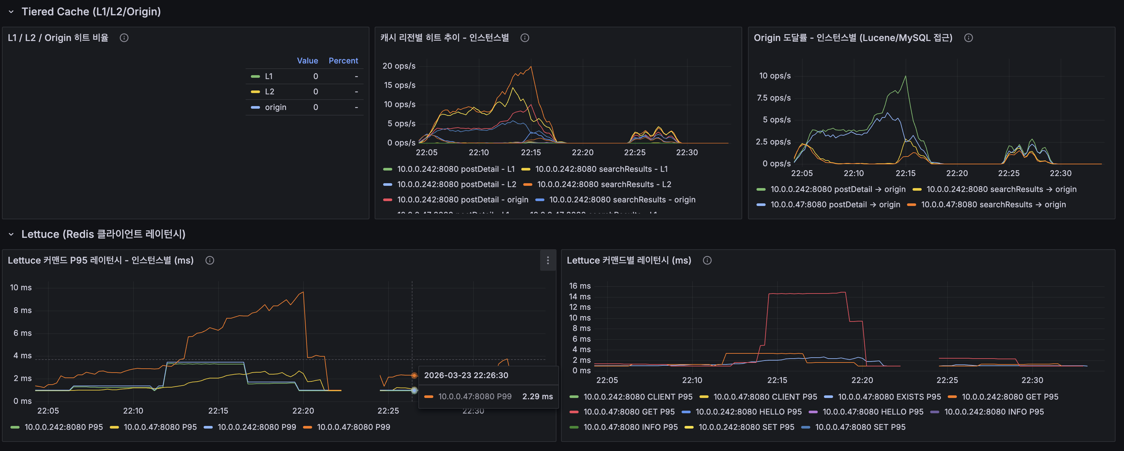The image size is (1124, 451).
Task: Open info for Lettuce 커맨드별 레이턴시 panel
Action: point(707,260)
